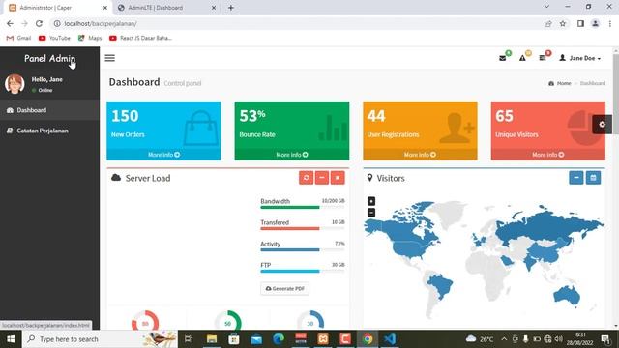Open the Jane Doe user dropdown
The width and height of the screenshot is (619, 348).
580,58
